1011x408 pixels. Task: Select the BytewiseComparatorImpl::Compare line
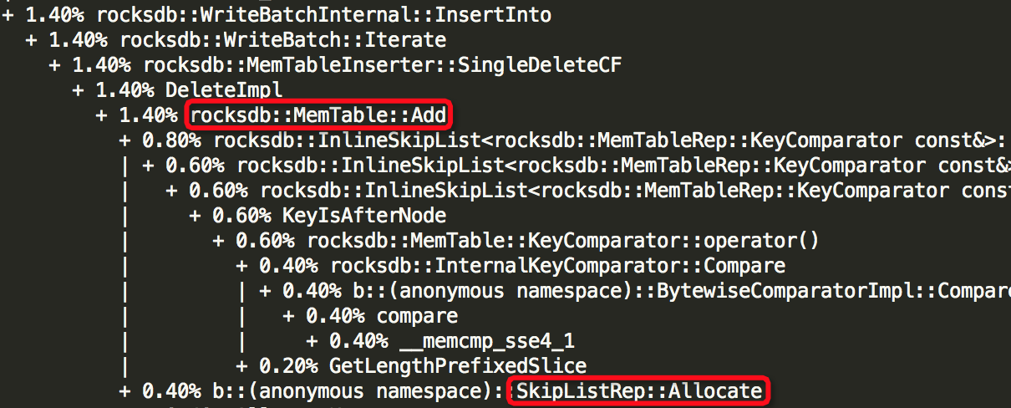coord(635,291)
